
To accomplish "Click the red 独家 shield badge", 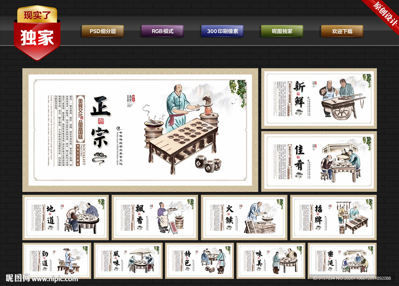I will point(37,40).
